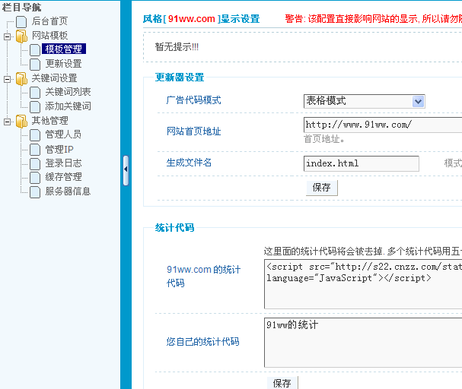Click the page icon beside 管理IP
This screenshot has height=389, width=462.
(x=35, y=150)
